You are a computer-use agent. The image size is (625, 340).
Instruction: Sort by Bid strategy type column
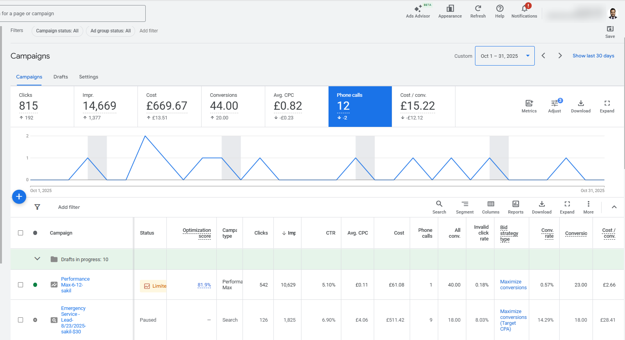[x=509, y=233]
